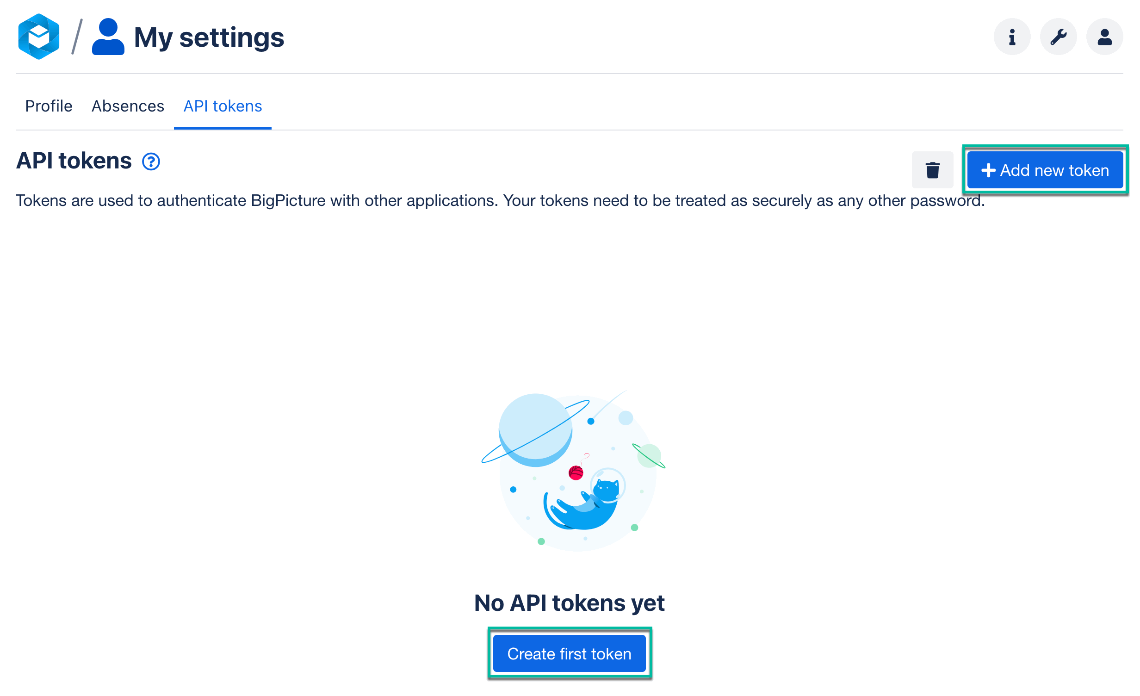The height and width of the screenshot is (696, 1140).
Task: Open the wrench administration icon
Action: (1058, 37)
